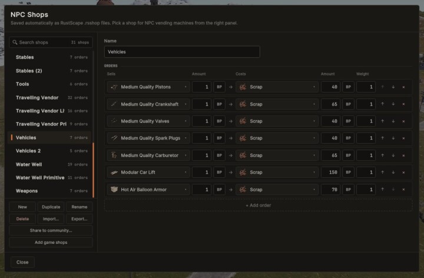The image size is (424, 278).
Task: Open Hot Air Balloon Armor item dropdown
Action: coord(148,190)
